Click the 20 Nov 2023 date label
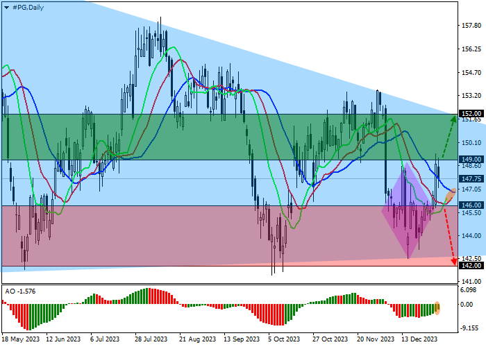This screenshot has height=347, width=486. coord(376,339)
